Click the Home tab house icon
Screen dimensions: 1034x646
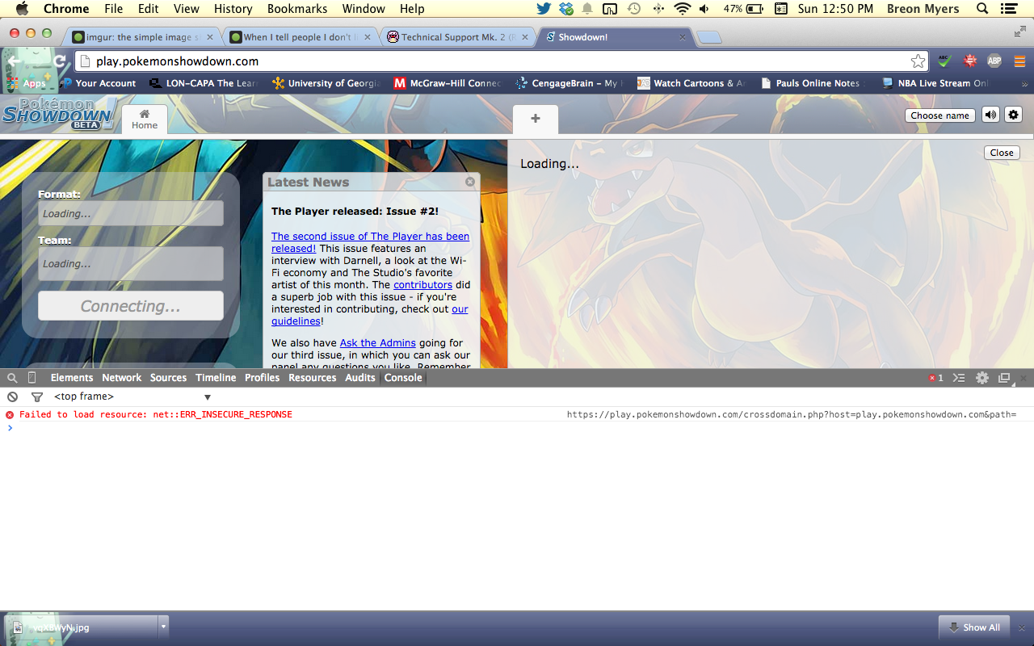click(x=145, y=114)
